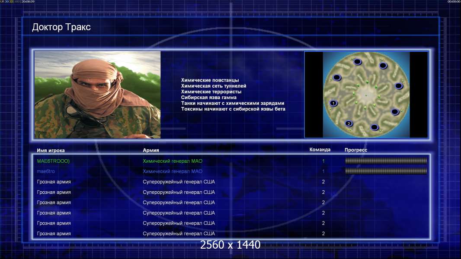
Task: Click the topmost unnumbered start marker on minimap
Action: [x=357, y=62]
